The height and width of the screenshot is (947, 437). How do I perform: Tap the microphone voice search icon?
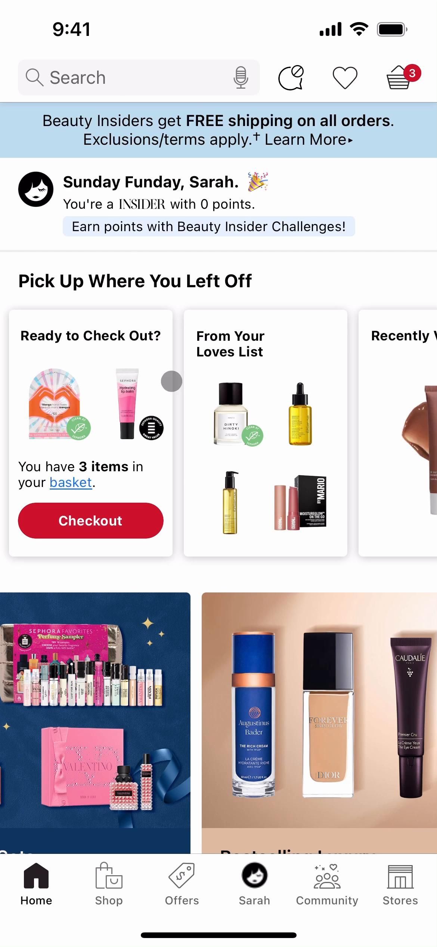point(241,77)
